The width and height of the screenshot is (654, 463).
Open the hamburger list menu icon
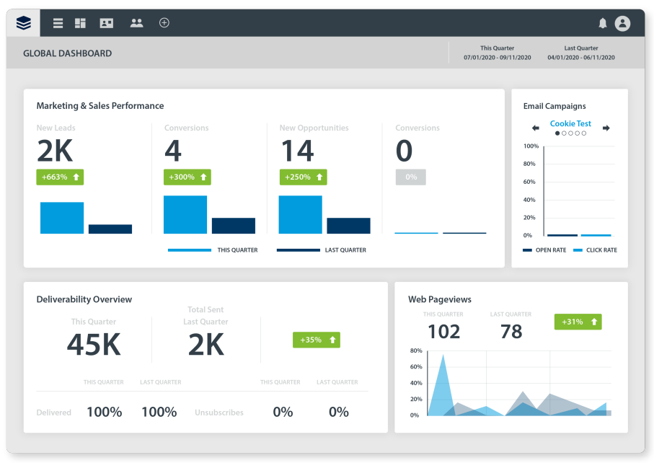pos(58,23)
